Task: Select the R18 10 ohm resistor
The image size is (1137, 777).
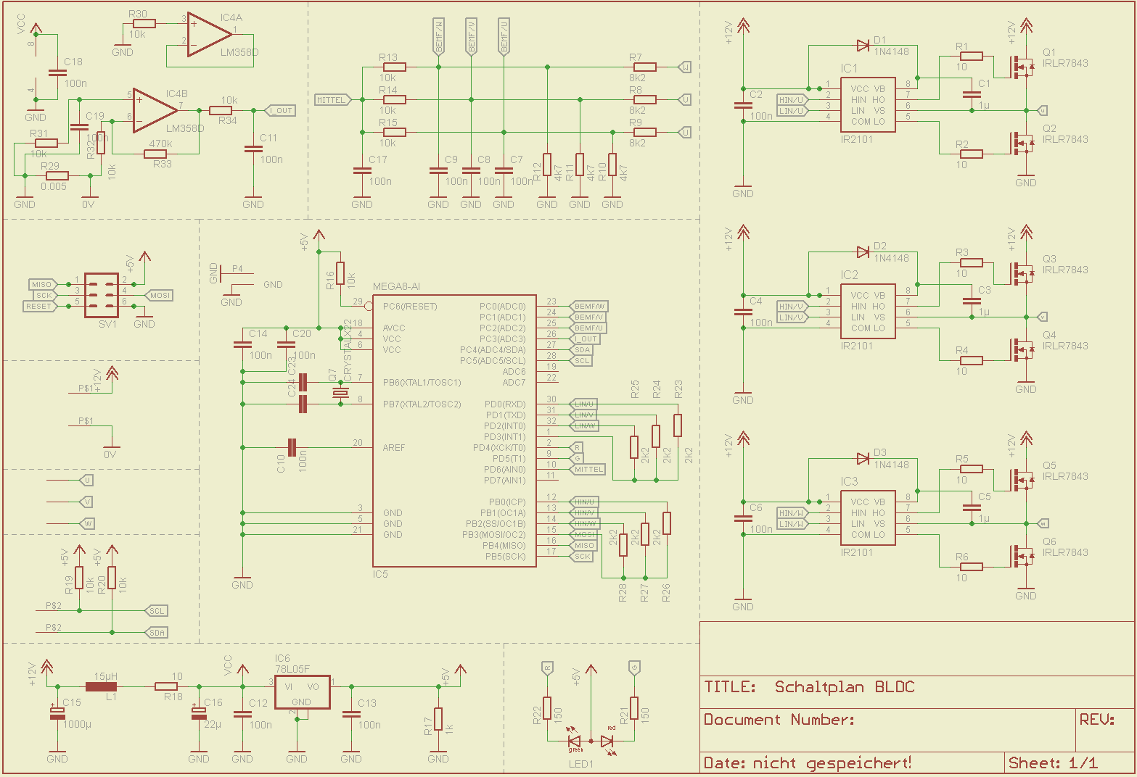Action: [x=166, y=686]
